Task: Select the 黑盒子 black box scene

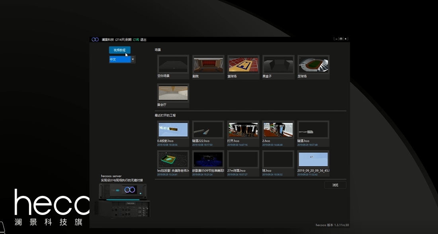Action: point(278,67)
